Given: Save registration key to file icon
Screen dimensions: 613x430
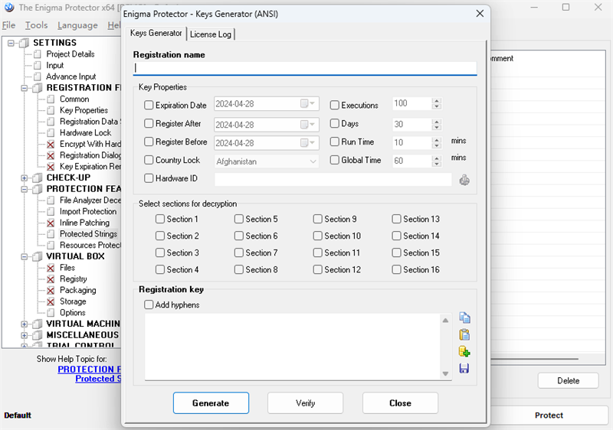Looking at the screenshot, I should pyautogui.click(x=464, y=368).
